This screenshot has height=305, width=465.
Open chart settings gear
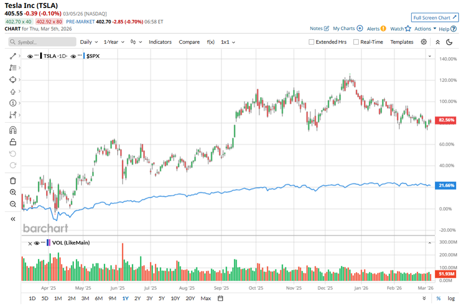[424, 42]
